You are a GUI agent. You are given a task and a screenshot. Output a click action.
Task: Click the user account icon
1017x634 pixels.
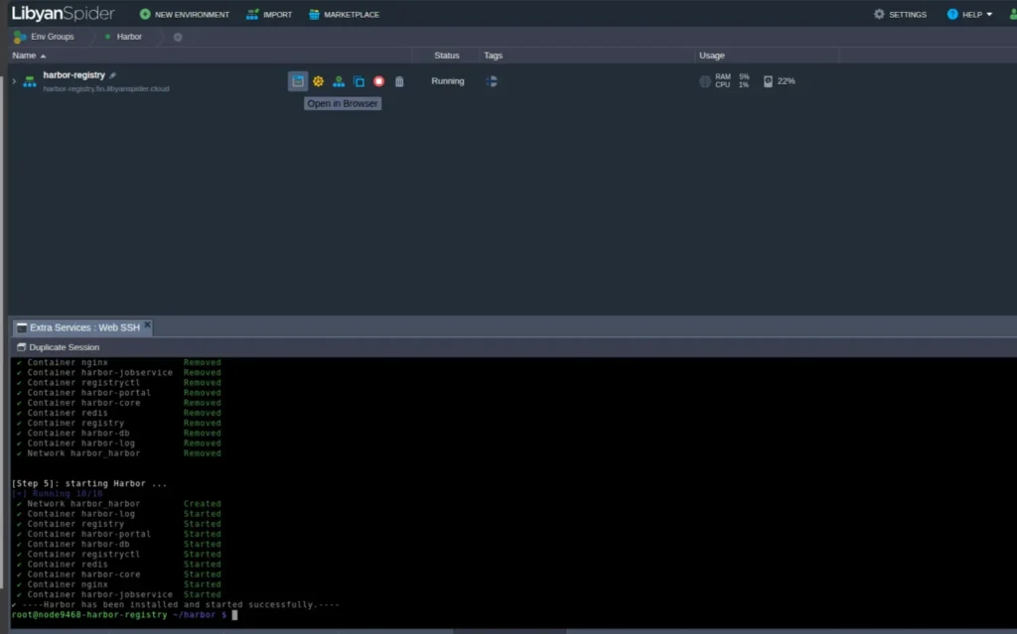point(1010,14)
